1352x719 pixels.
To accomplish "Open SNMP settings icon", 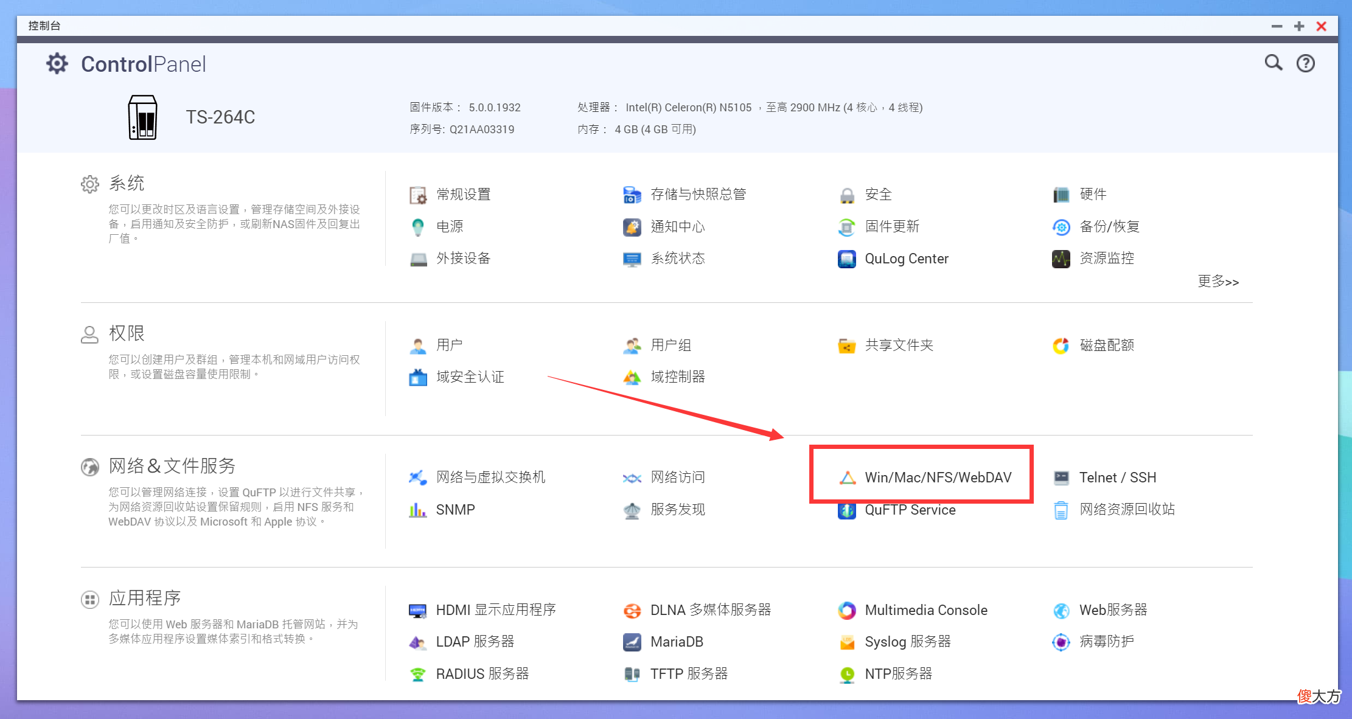I will [418, 510].
